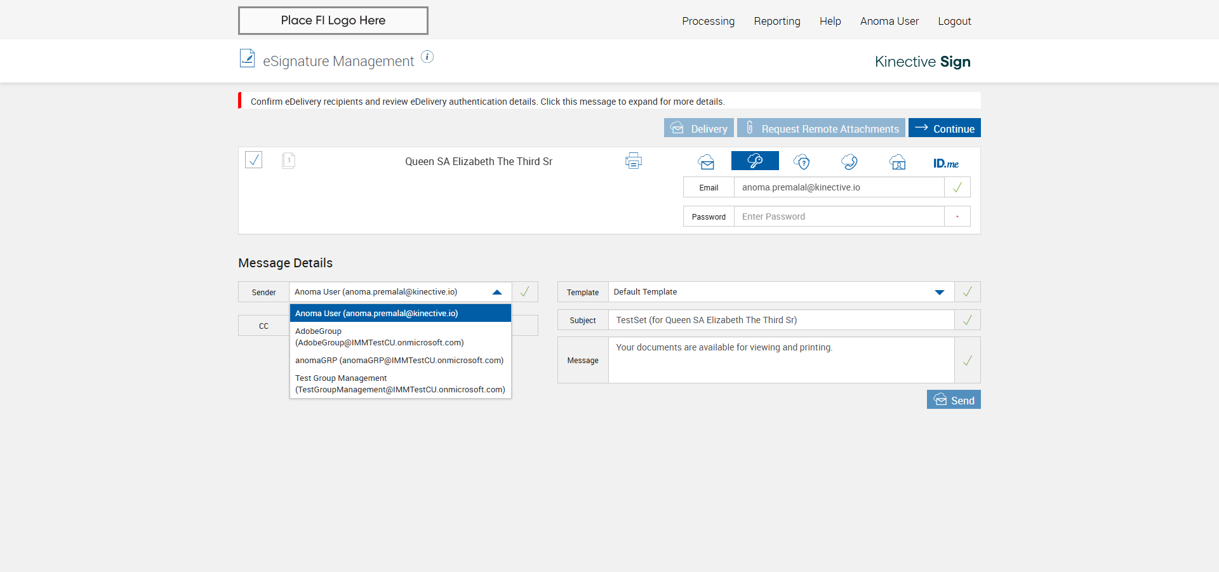Select the cloud photo ID authentication icon
Image resolution: width=1219 pixels, height=572 pixels.
click(897, 162)
